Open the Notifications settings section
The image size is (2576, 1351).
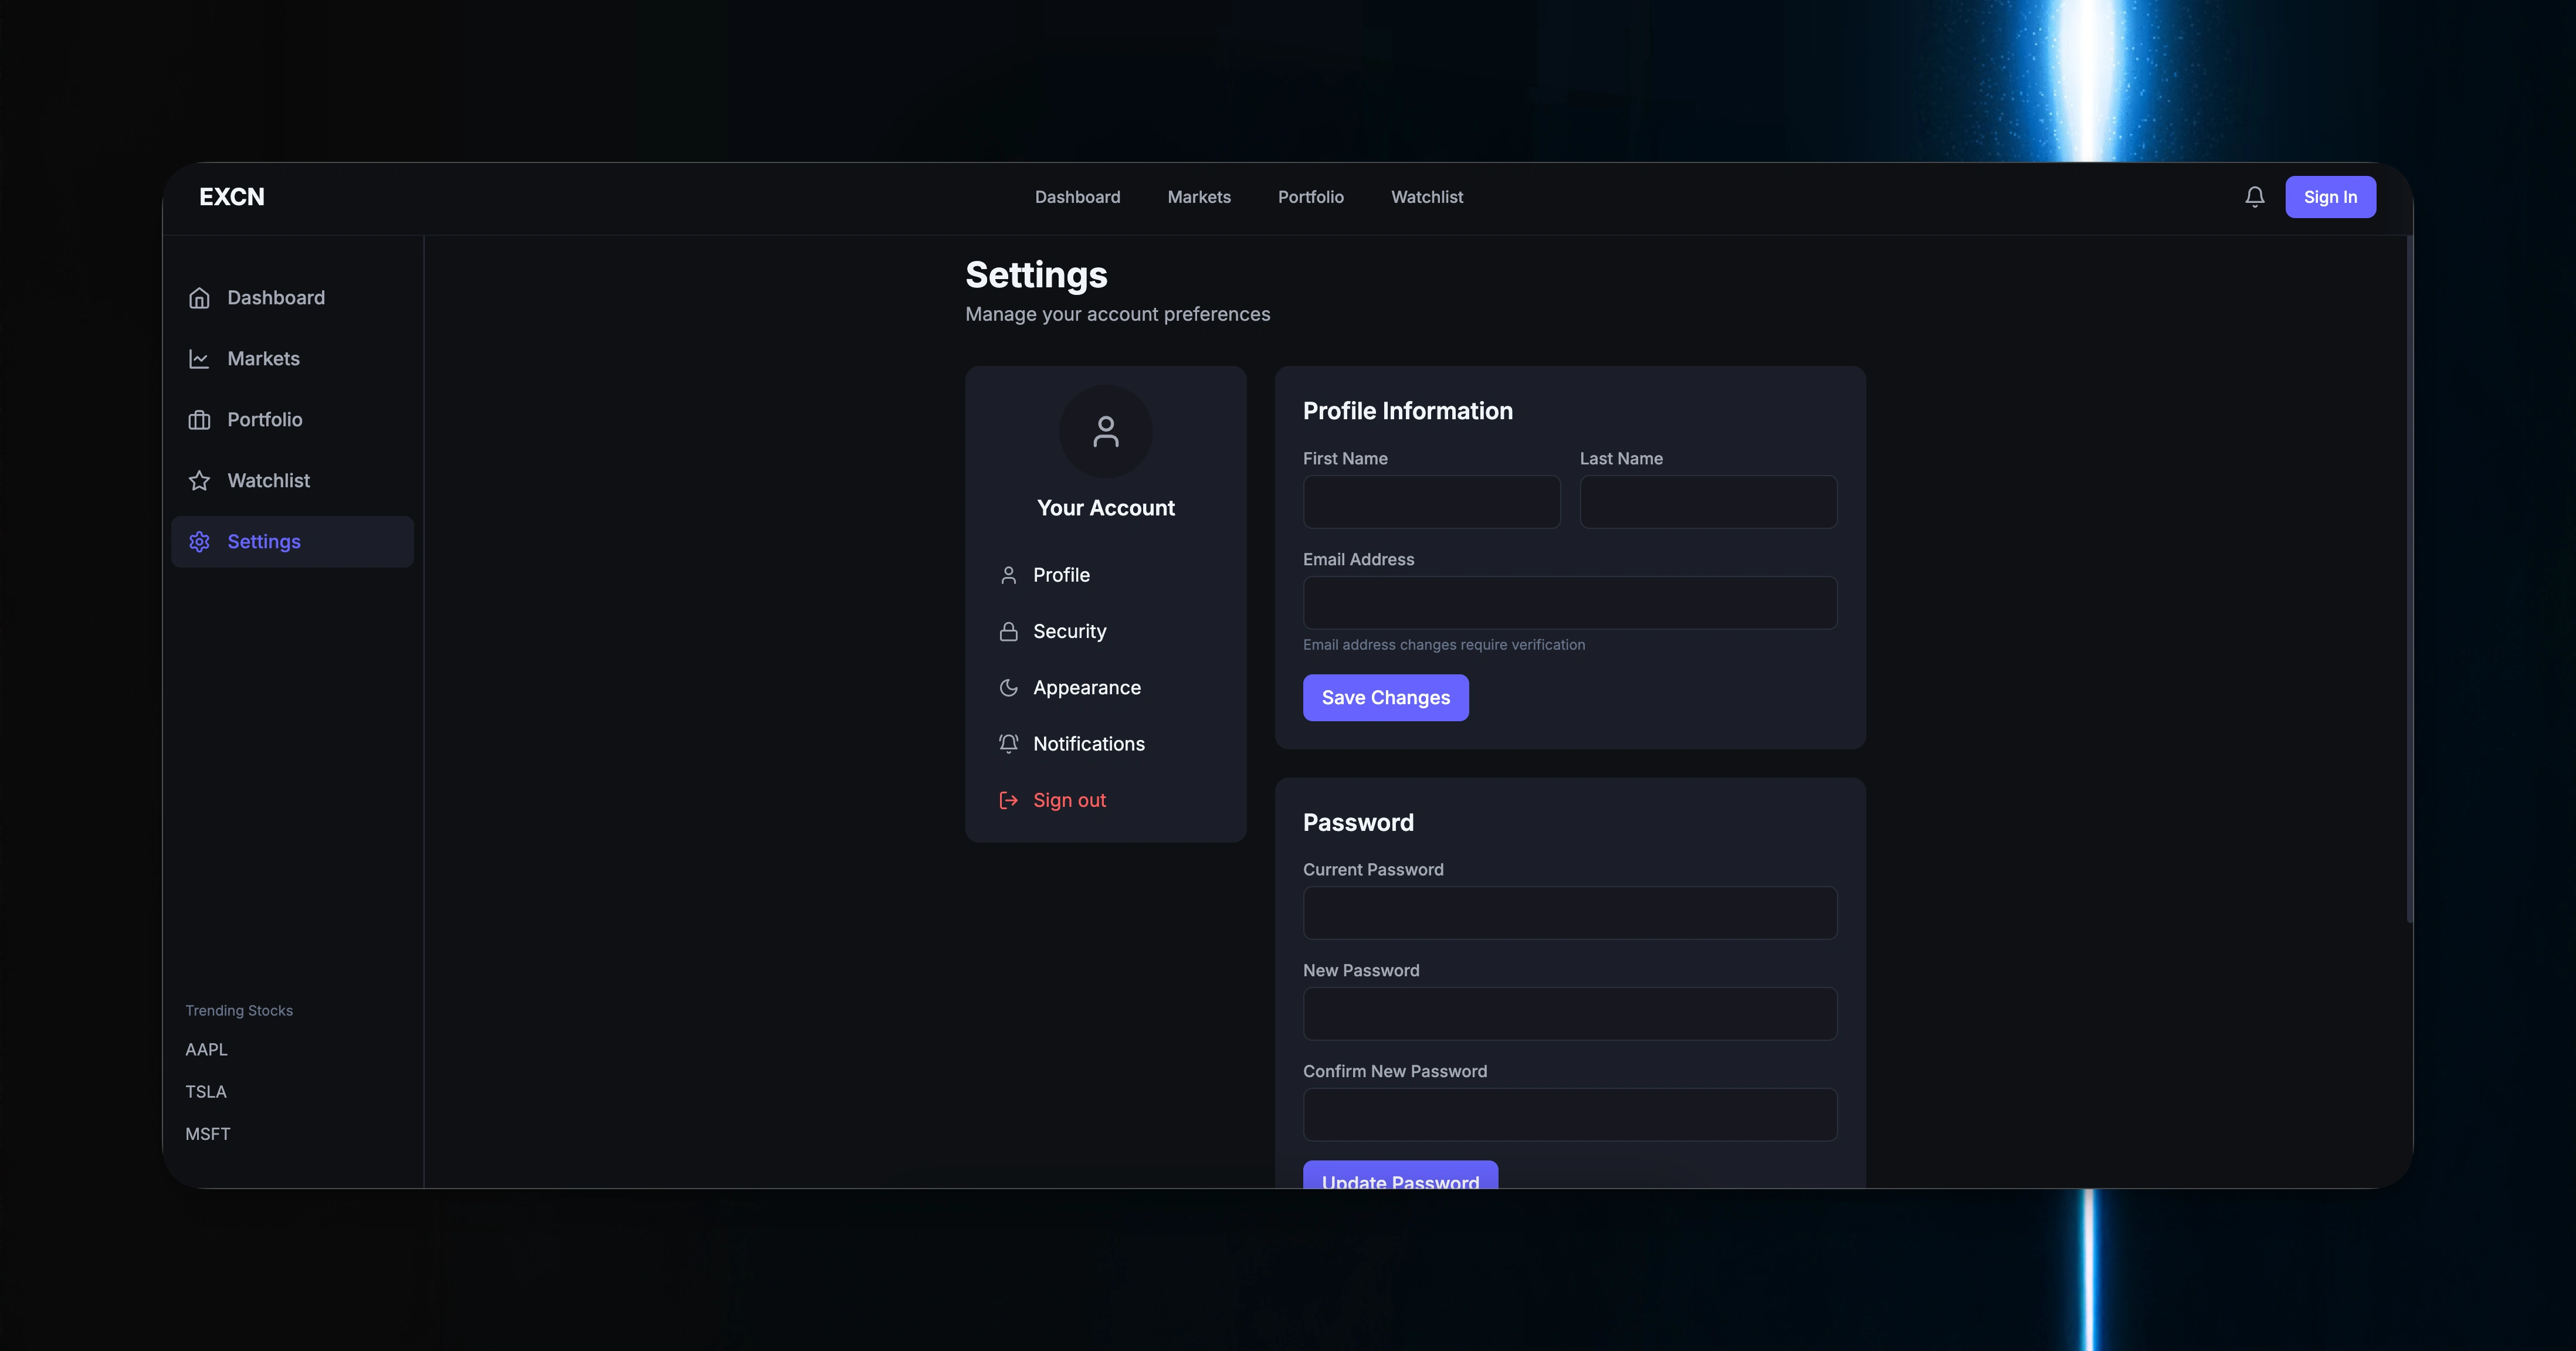pos(1106,744)
